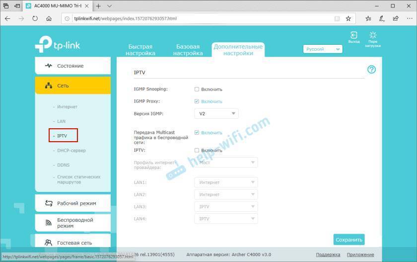Click the tp-link logo

(58, 44)
